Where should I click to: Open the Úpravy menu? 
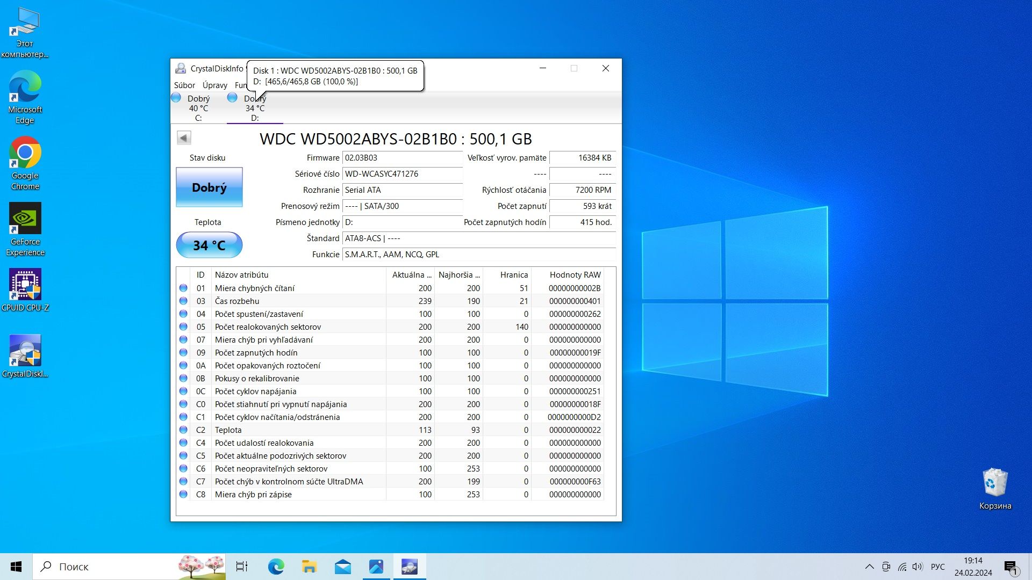pos(215,85)
